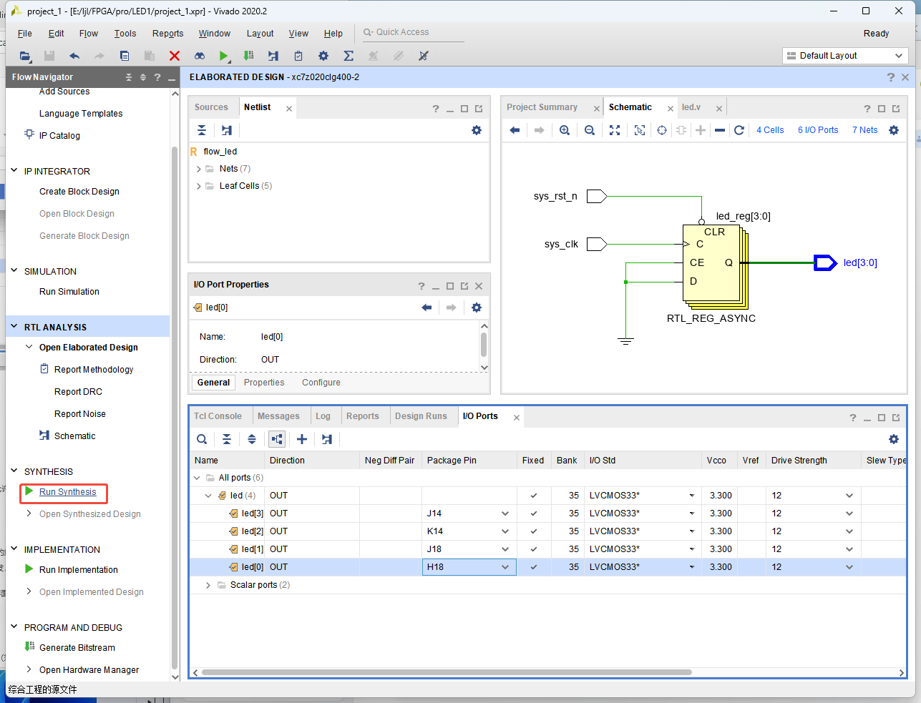This screenshot has width=921, height=703.
Task: Switch to the Project Summary tab
Action: (x=542, y=107)
